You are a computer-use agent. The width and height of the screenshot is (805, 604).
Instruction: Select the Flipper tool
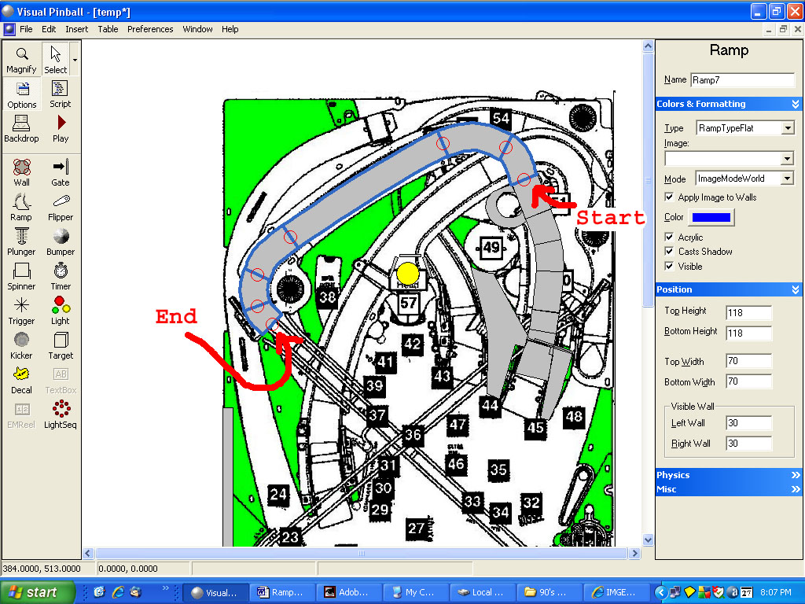tap(61, 207)
